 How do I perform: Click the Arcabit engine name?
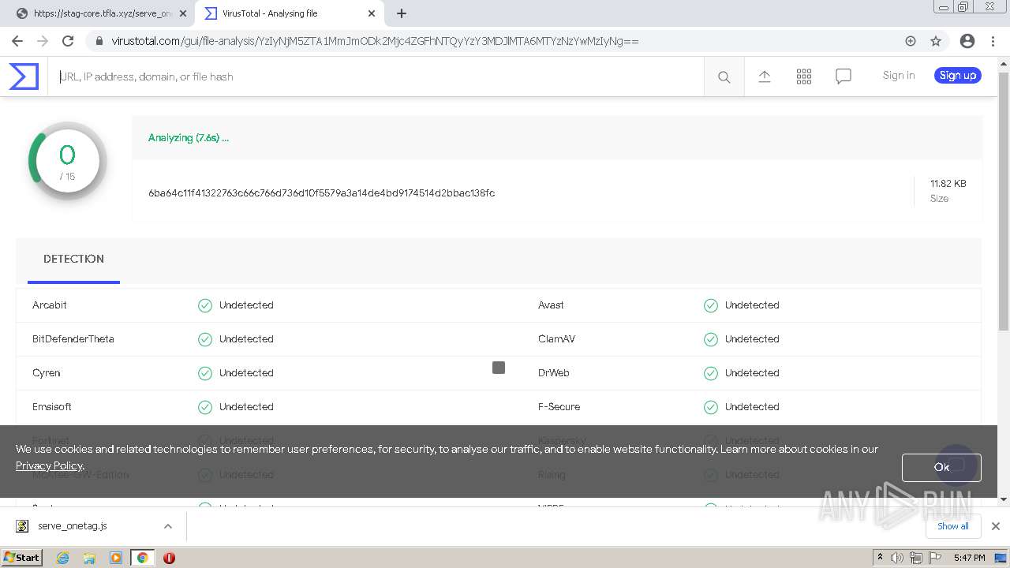50,305
